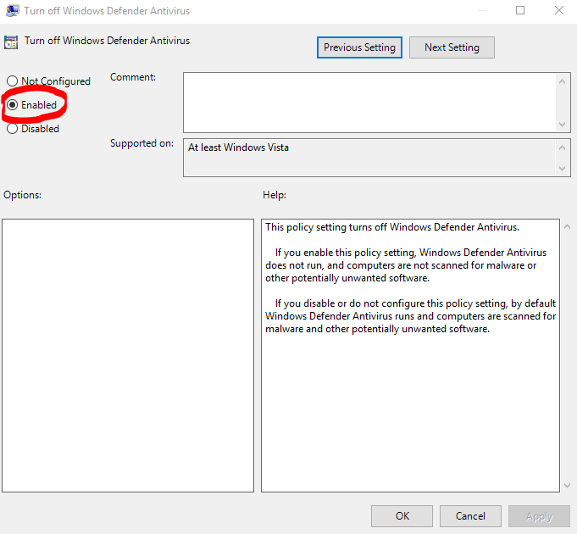Click the 'Turn off Windows Defender Antivirus' heading
Screen dimensions: 577x534
(107, 41)
